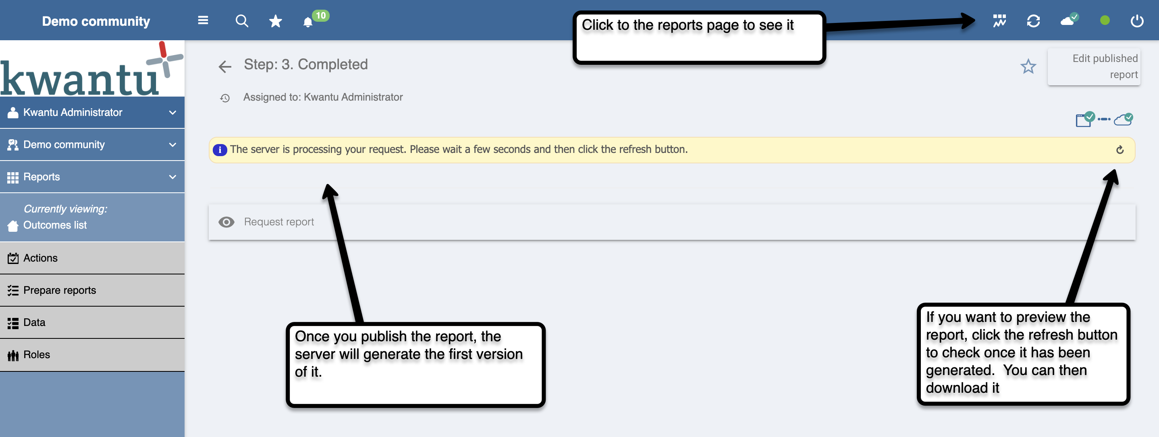Toggle favourite star outline for this step
This screenshot has width=1159, height=437.
[x=1028, y=66]
